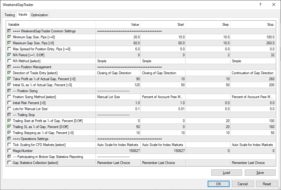Disable Take Profit as % of Gap checkbox

10,79
